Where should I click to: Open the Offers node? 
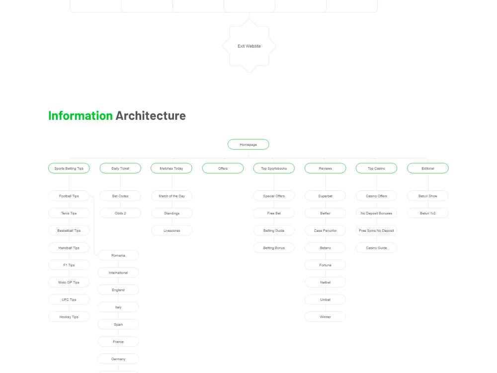pos(223,168)
